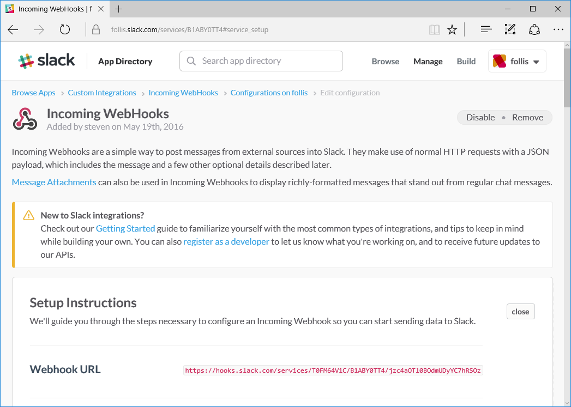571x407 pixels.
Task: Click into Search app directory field
Action: pyautogui.click(x=261, y=61)
